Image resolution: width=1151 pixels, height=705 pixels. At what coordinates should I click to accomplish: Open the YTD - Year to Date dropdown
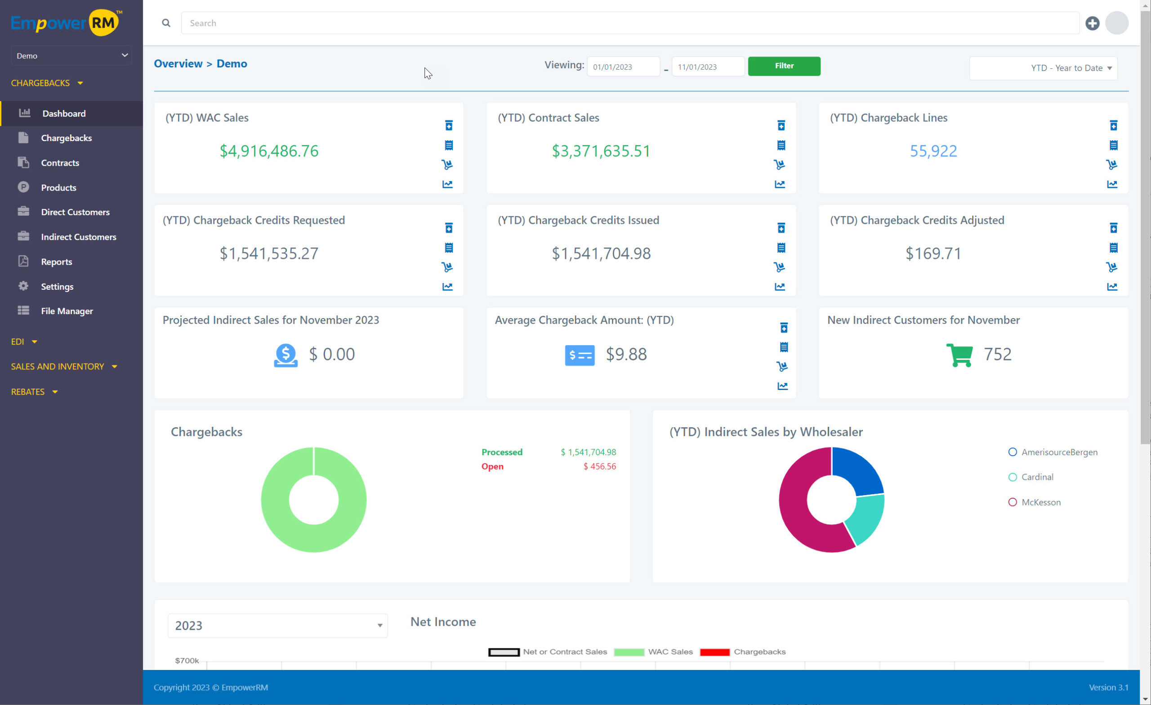[1043, 68]
